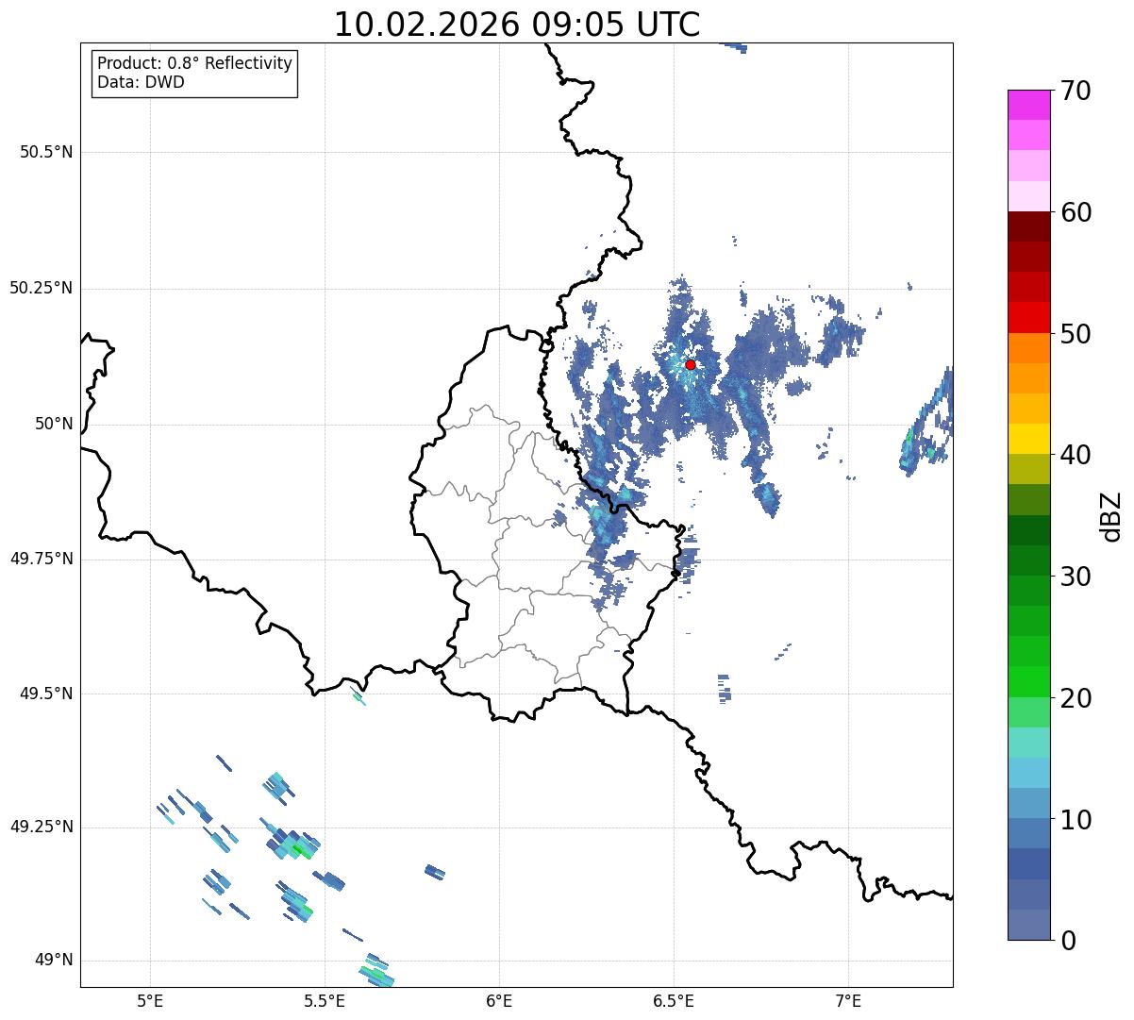1134x1020 pixels.
Task: Click the title text "10.02.2026 09:05 UTC"
Action: pyautogui.click(x=517, y=25)
